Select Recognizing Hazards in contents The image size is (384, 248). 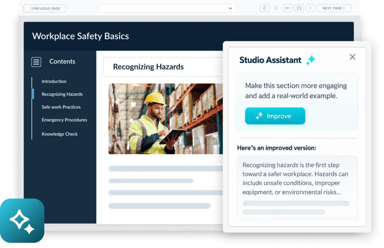point(62,94)
